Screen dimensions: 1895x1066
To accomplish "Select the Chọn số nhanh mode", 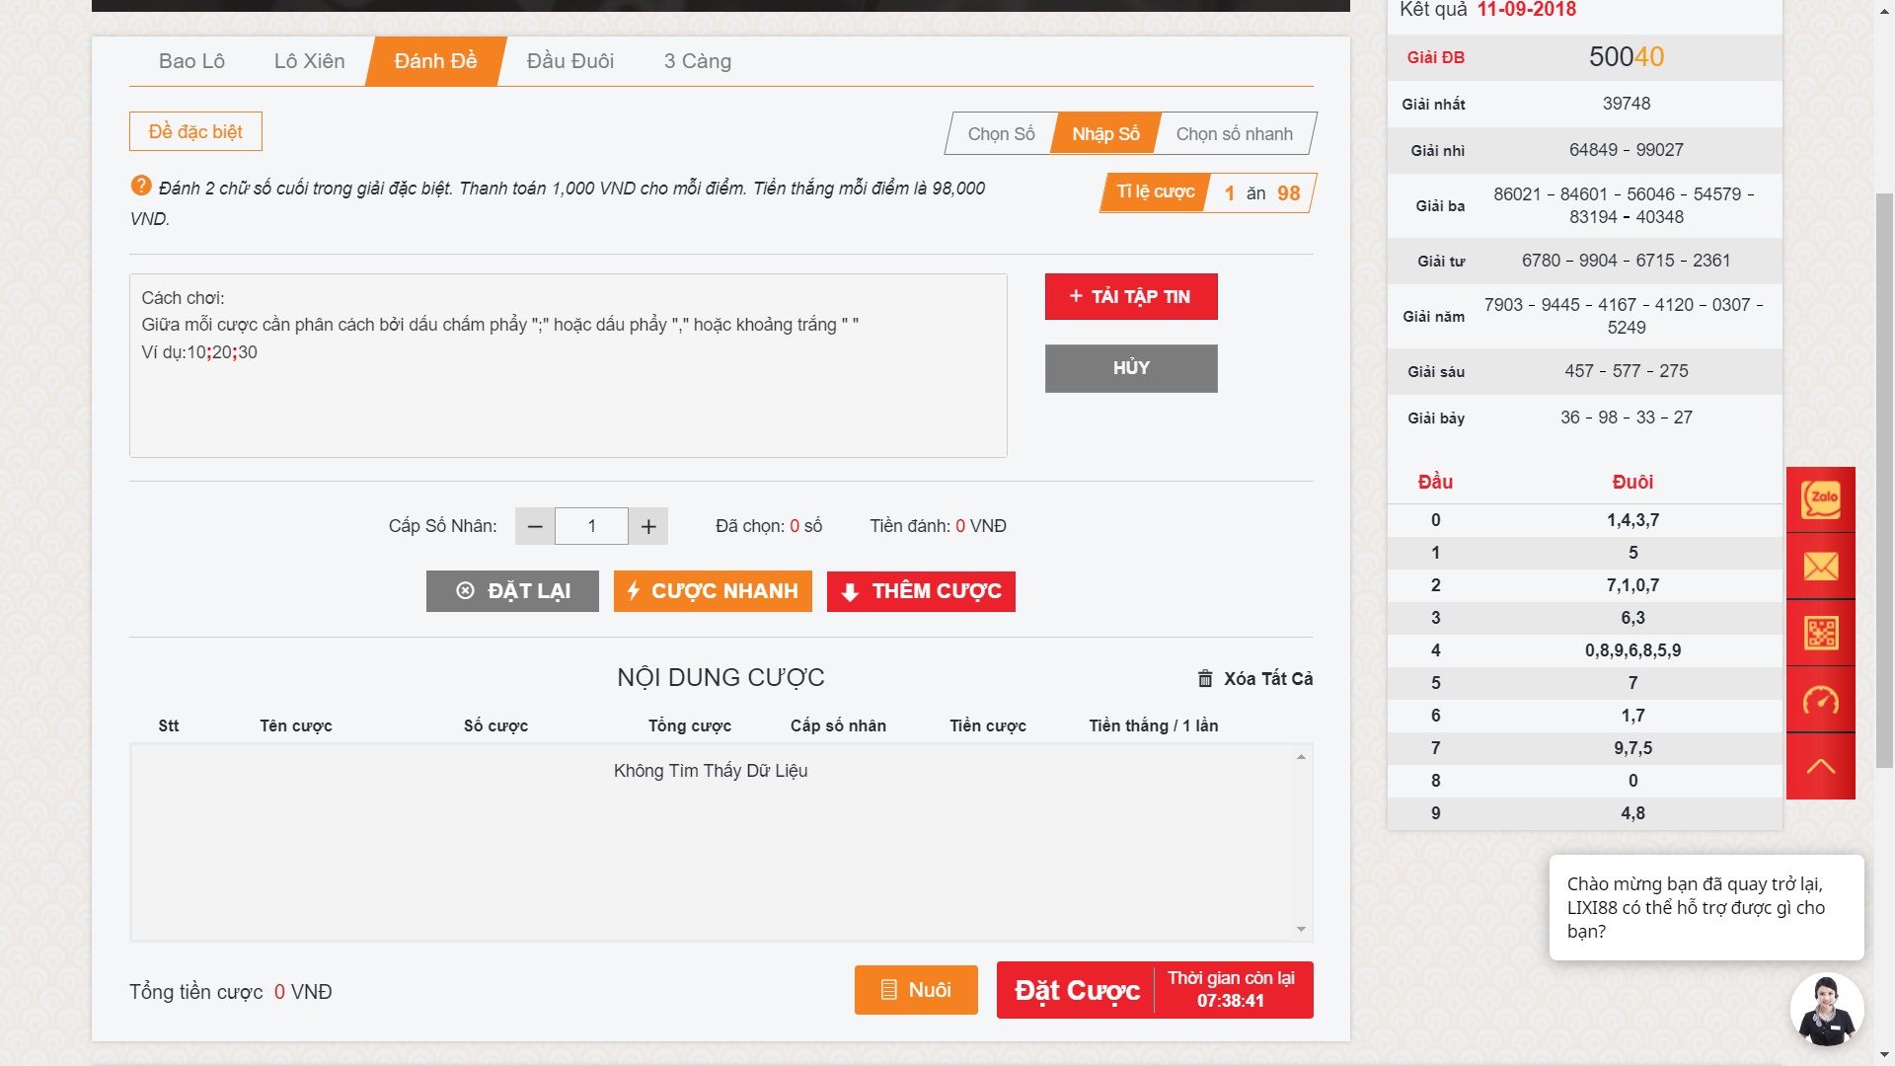I will click(x=1234, y=134).
